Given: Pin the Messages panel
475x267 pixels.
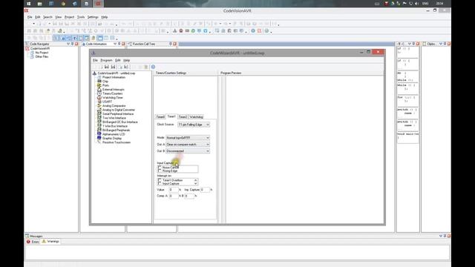Looking at the screenshot, I should 445,236.
